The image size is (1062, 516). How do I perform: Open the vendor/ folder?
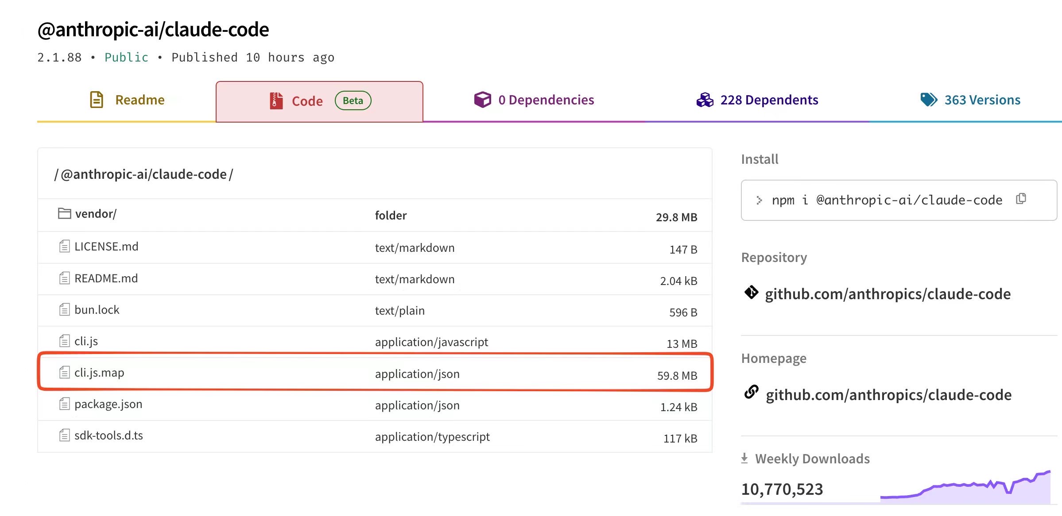point(96,214)
